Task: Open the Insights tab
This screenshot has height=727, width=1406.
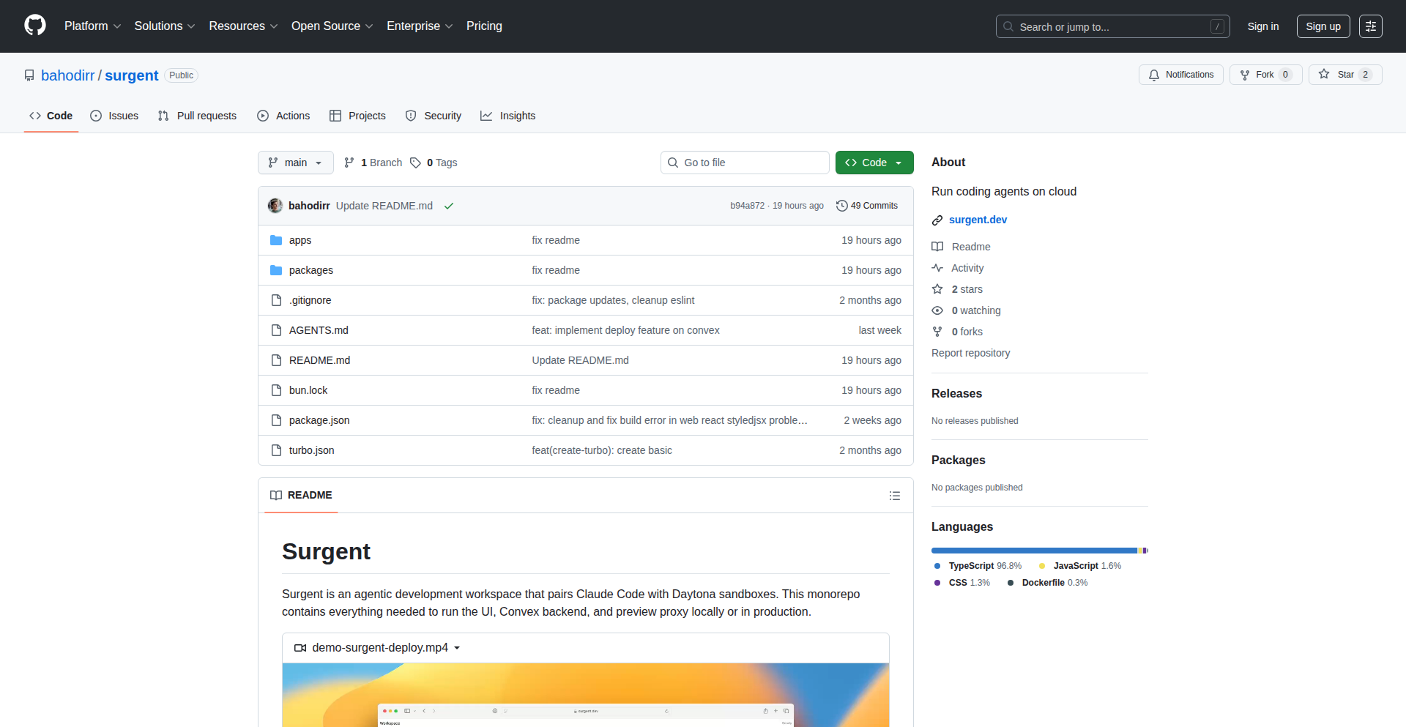Action: coord(508,116)
